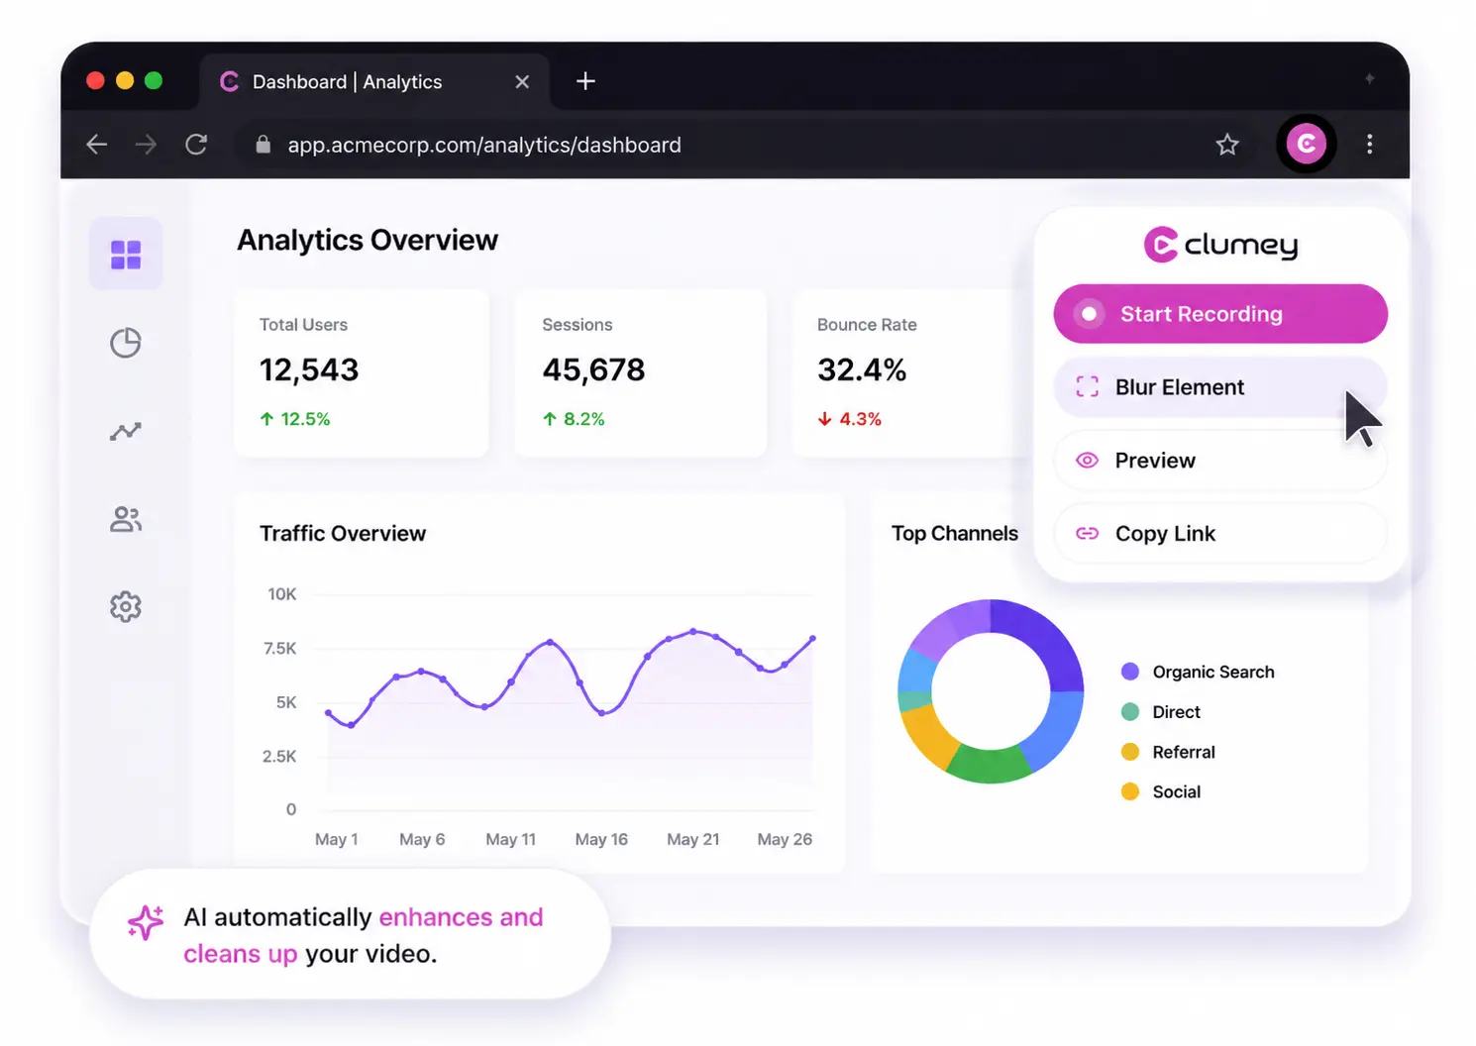Open the Clumey extension icon in toolbar

[x=1307, y=145]
